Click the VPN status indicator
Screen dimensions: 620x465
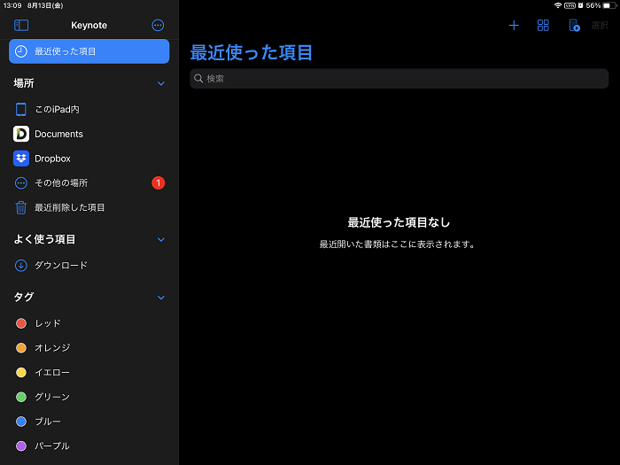570,5
